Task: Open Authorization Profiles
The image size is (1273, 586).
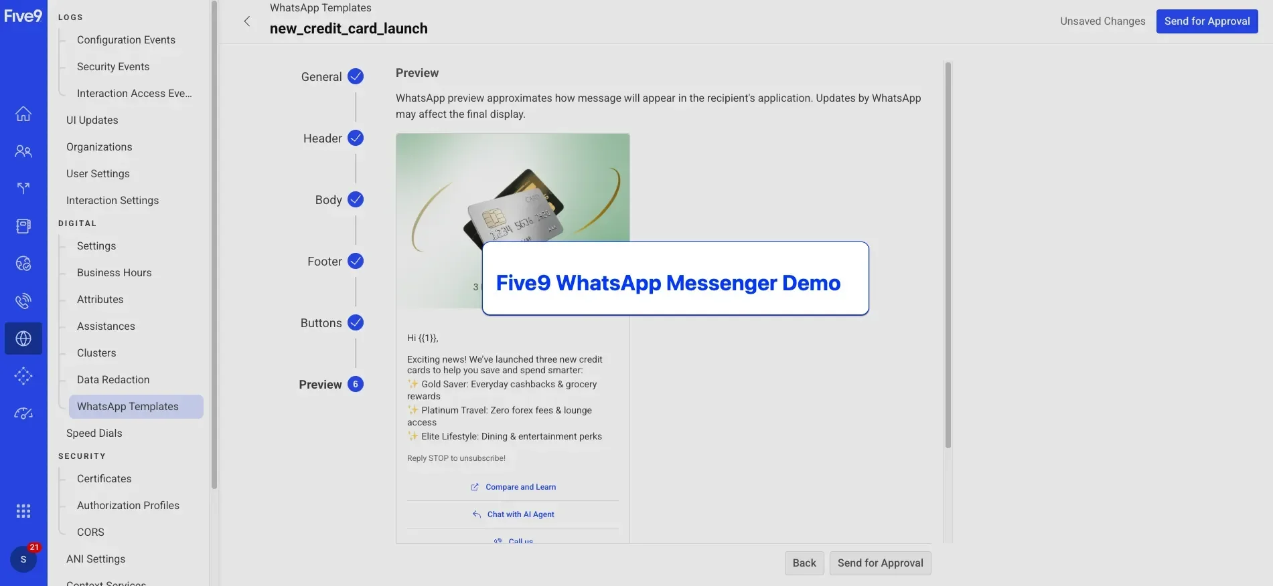Action: click(128, 506)
